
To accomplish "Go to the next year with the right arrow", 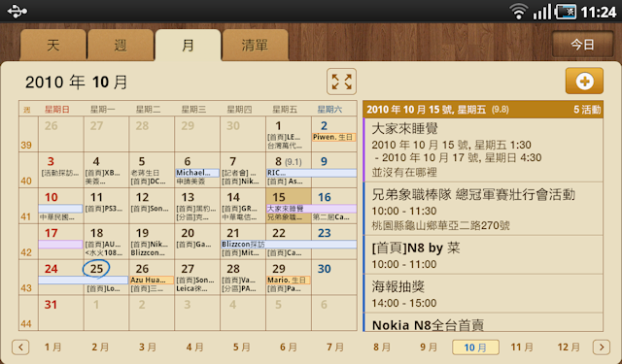I will 602,347.
